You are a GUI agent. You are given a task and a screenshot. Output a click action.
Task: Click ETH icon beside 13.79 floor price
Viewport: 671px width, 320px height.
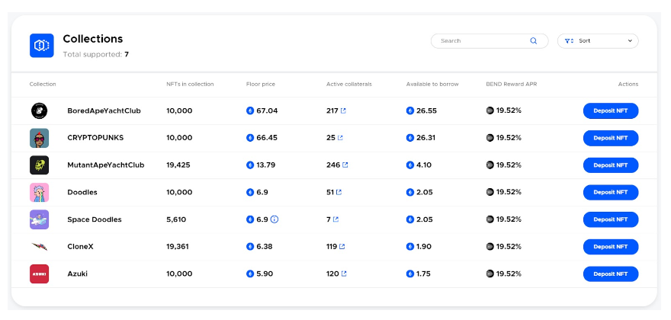[250, 165]
